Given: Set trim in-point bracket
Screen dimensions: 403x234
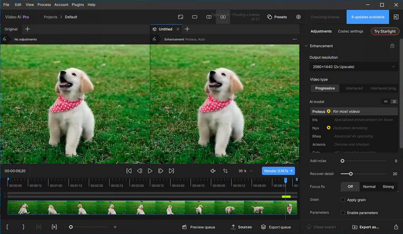Looking at the screenshot, I should (x=8, y=227).
